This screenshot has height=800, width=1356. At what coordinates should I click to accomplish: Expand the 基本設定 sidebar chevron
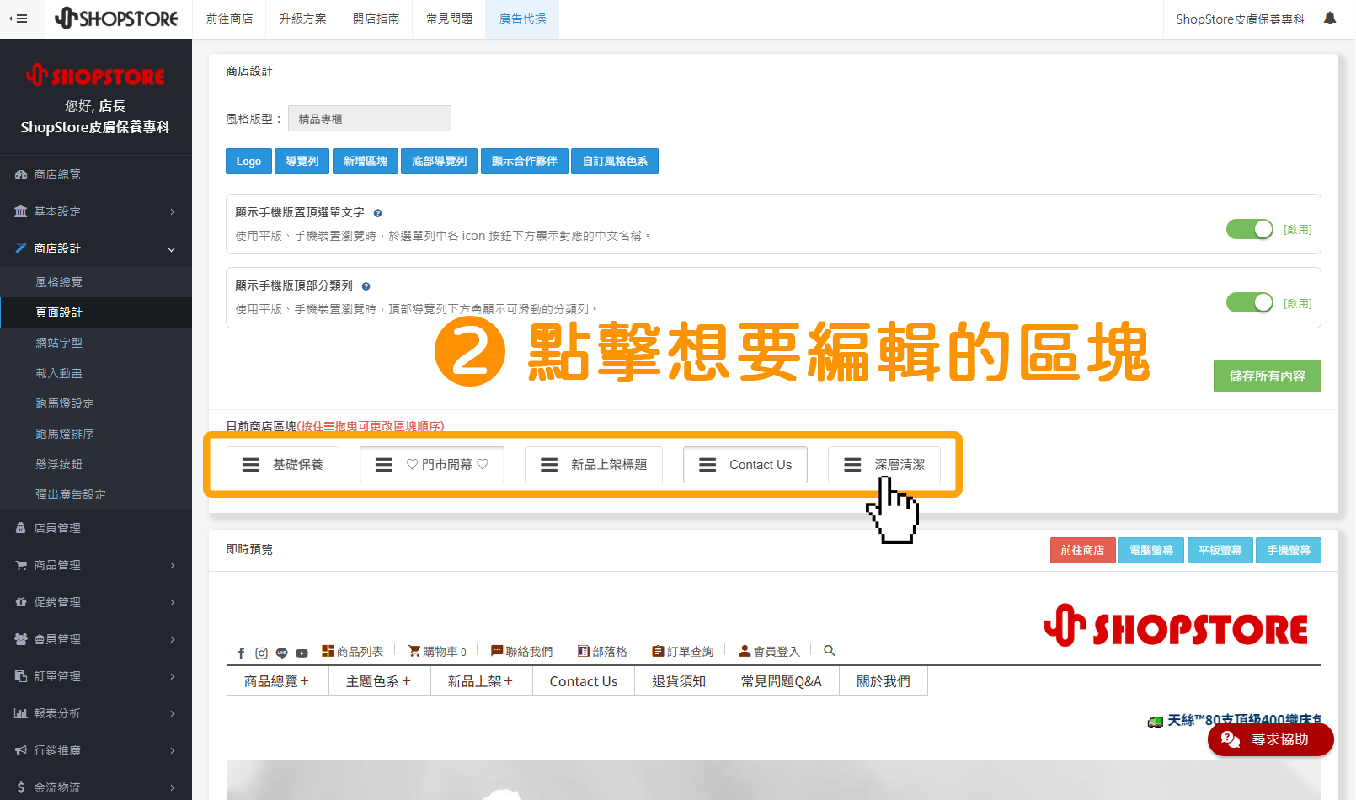coord(172,211)
